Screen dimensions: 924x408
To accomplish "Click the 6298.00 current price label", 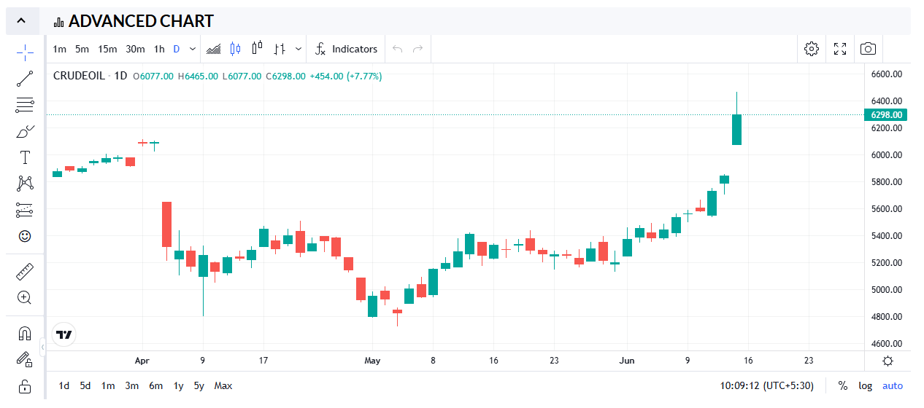I will (885, 114).
